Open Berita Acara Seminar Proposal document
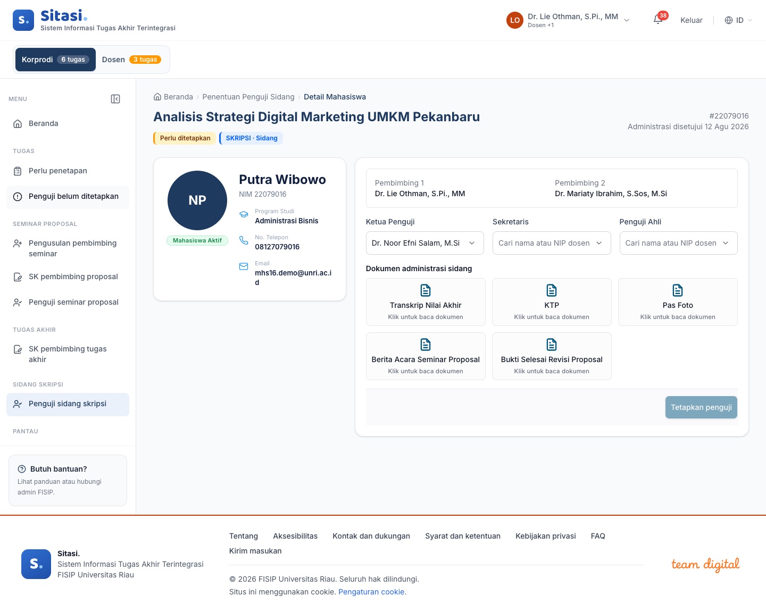 tap(426, 356)
